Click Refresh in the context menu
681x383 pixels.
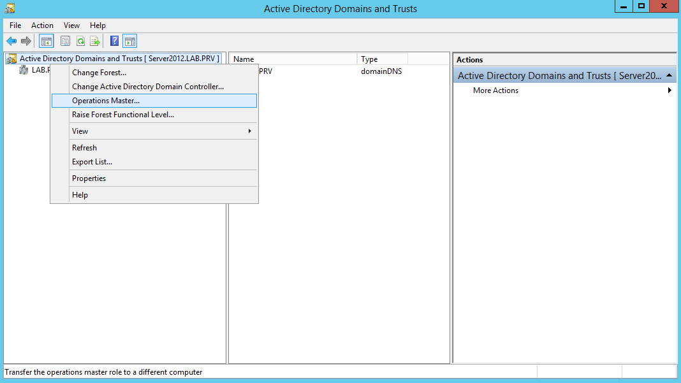point(154,148)
